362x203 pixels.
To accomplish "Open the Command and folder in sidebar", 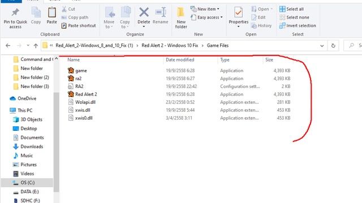I will 33,59.
